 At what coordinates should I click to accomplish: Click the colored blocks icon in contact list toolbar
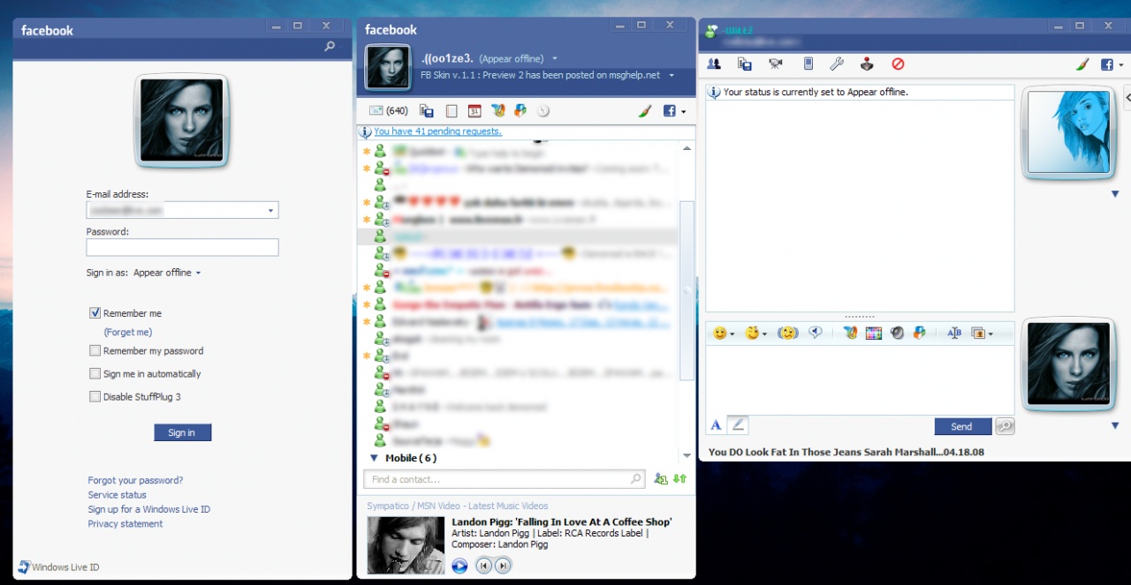pyautogui.click(x=521, y=111)
